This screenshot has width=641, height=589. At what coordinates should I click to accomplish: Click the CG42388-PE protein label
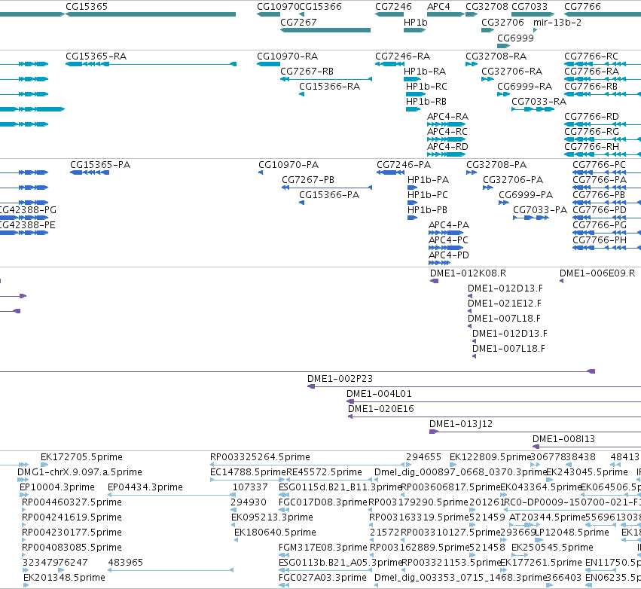click(x=27, y=225)
